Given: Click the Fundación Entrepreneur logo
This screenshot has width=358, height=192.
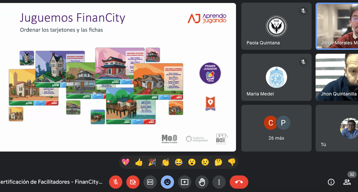Looking at the screenshot, I should click(x=197, y=139).
